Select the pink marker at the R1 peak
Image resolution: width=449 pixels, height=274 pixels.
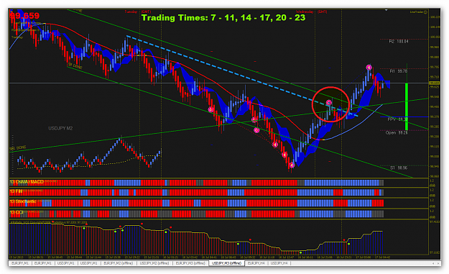point(369,68)
